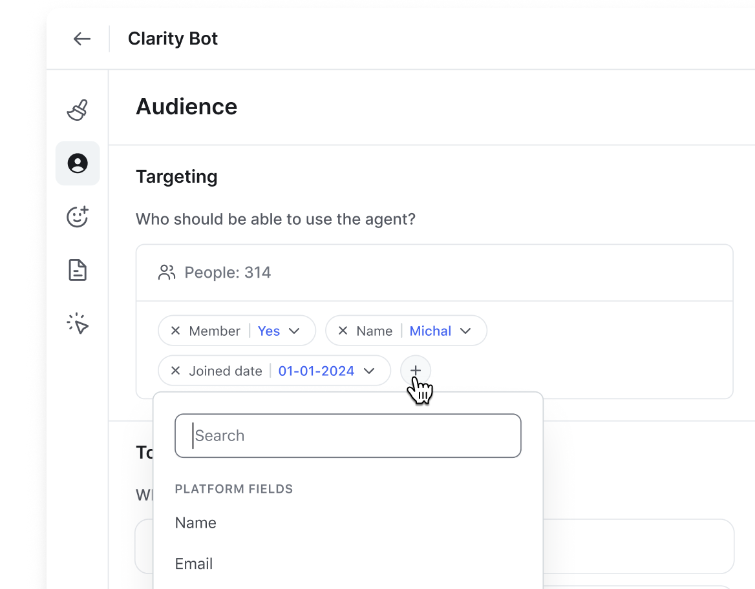Open the document knowledge icon in the sidebar
Viewport: 755px width, 589px height.
click(77, 270)
